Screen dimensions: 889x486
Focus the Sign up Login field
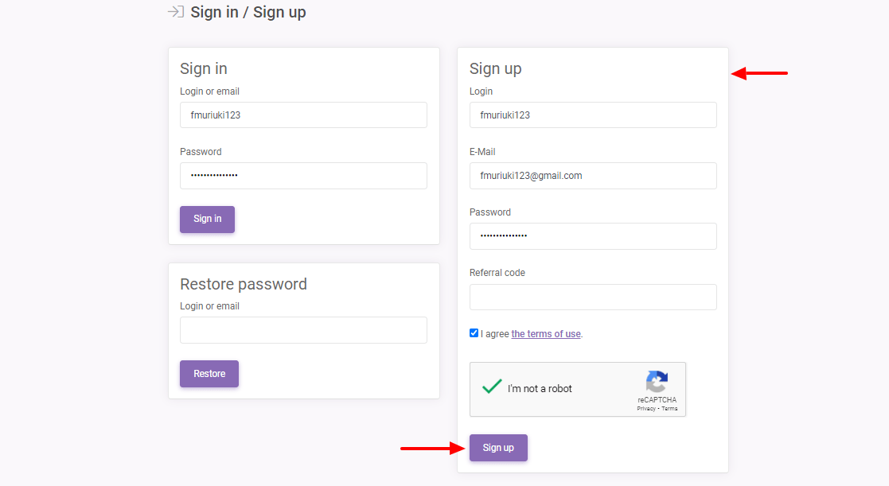click(593, 115)
